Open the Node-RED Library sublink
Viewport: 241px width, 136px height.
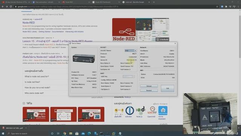(30, 32)
